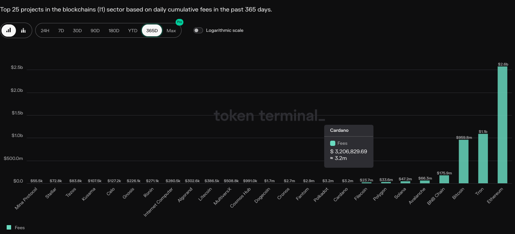The height and width of the screenshot is (234, 515).
Task: Select the 30D period
Action: coord(77,30)
